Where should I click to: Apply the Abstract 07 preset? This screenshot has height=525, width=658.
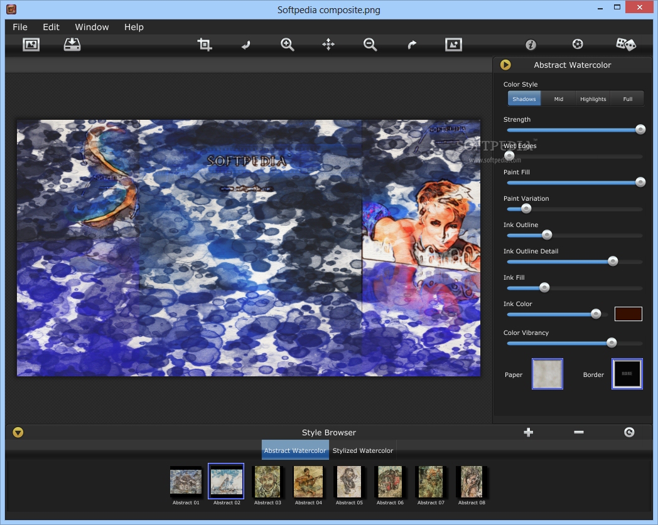coord(431,481)
